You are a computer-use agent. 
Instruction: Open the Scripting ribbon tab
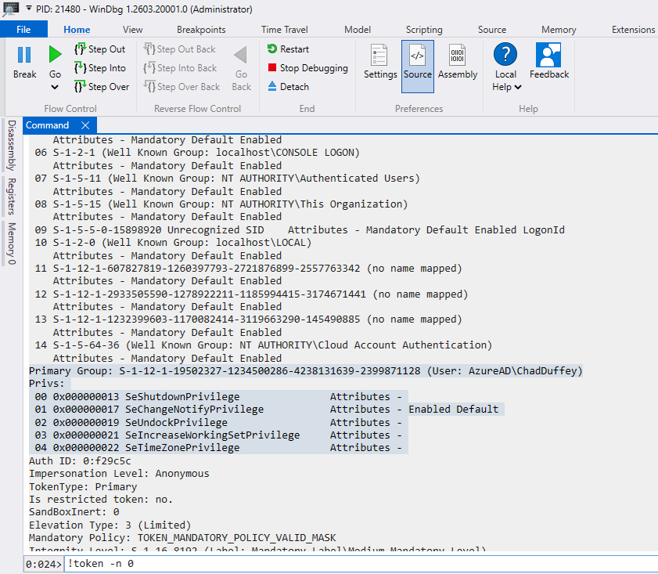tap(424, 30)
